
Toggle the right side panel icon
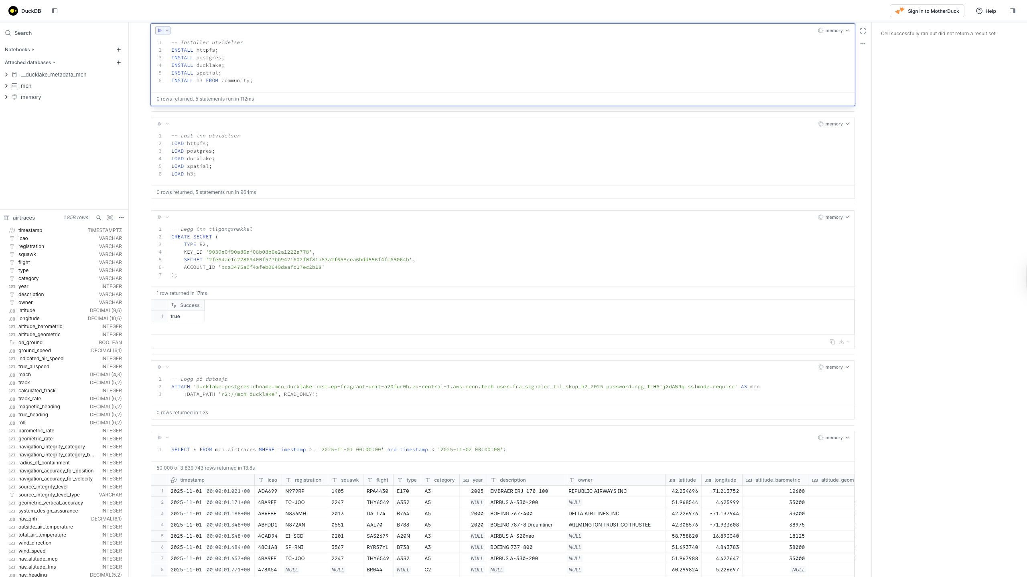[1012, 11]
